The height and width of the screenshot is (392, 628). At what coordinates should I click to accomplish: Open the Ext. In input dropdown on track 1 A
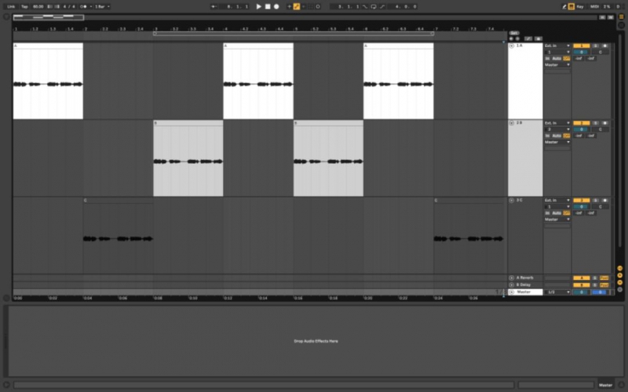click(x=557, y=46)
